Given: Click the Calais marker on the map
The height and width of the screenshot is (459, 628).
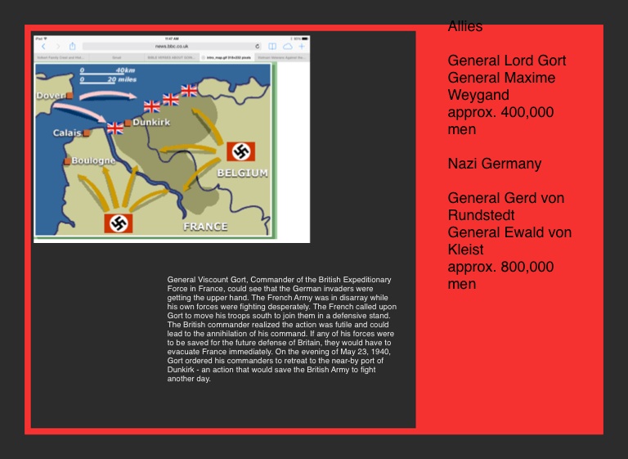Looking at the screenshot, I should tap(86, 133).
